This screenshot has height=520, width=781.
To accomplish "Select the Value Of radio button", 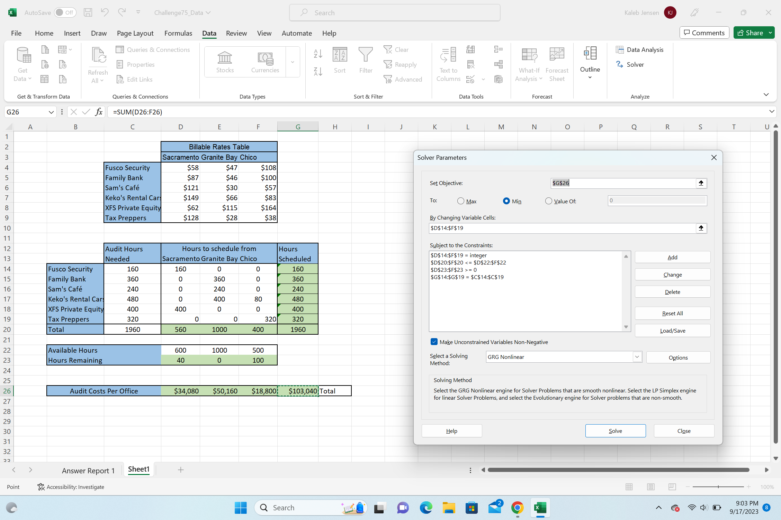I will pyautogui.click(x=548, y=201).
